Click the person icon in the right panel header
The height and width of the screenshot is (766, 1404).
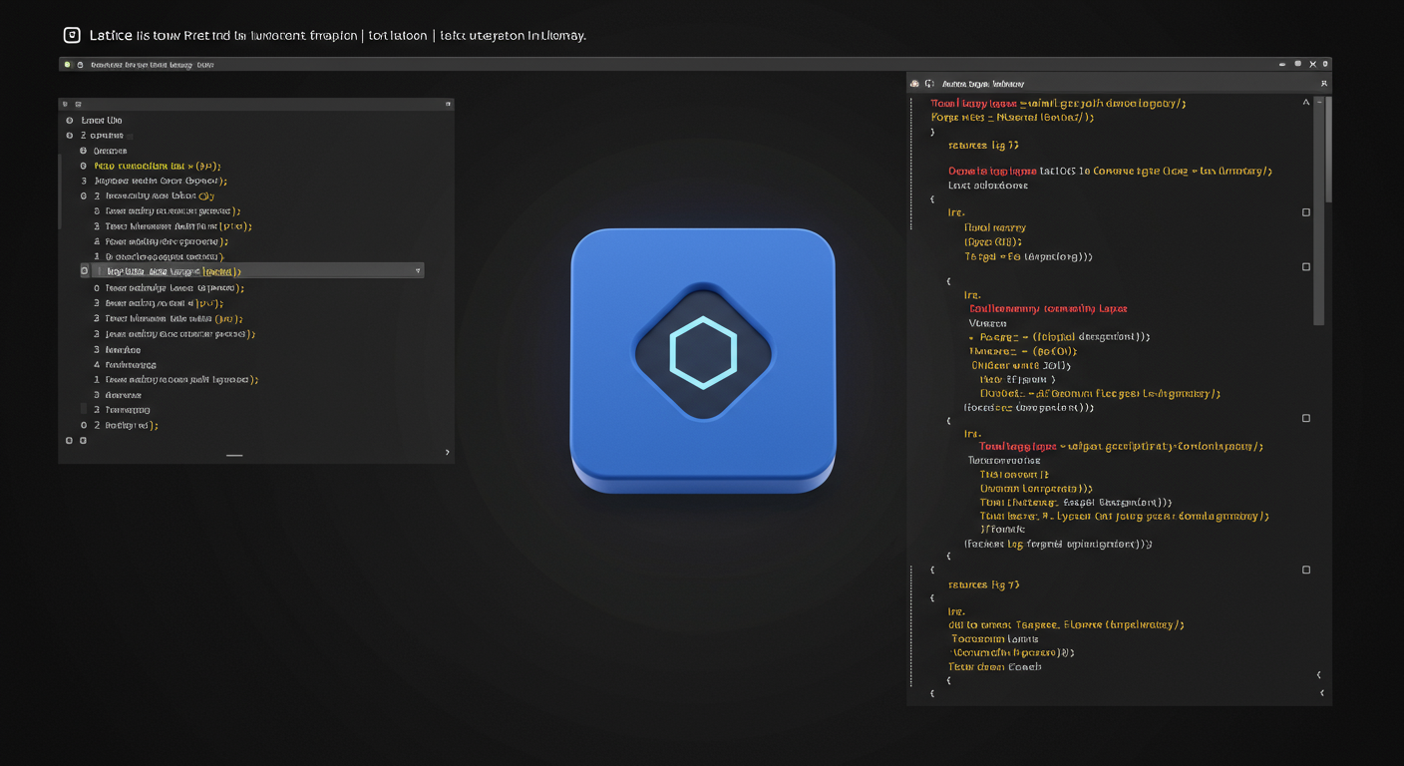(1324, 84)
